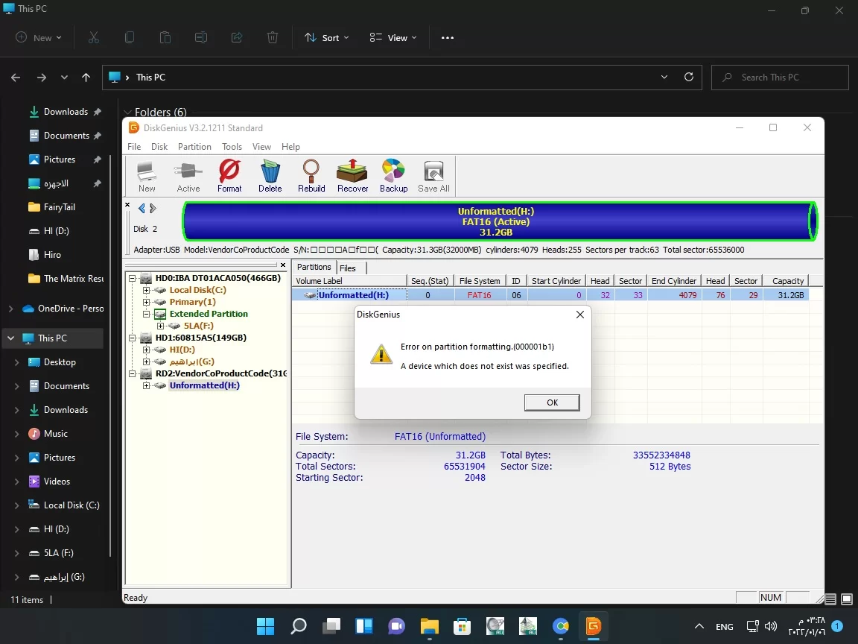Click the Format toolbar icon

[229, 177]
